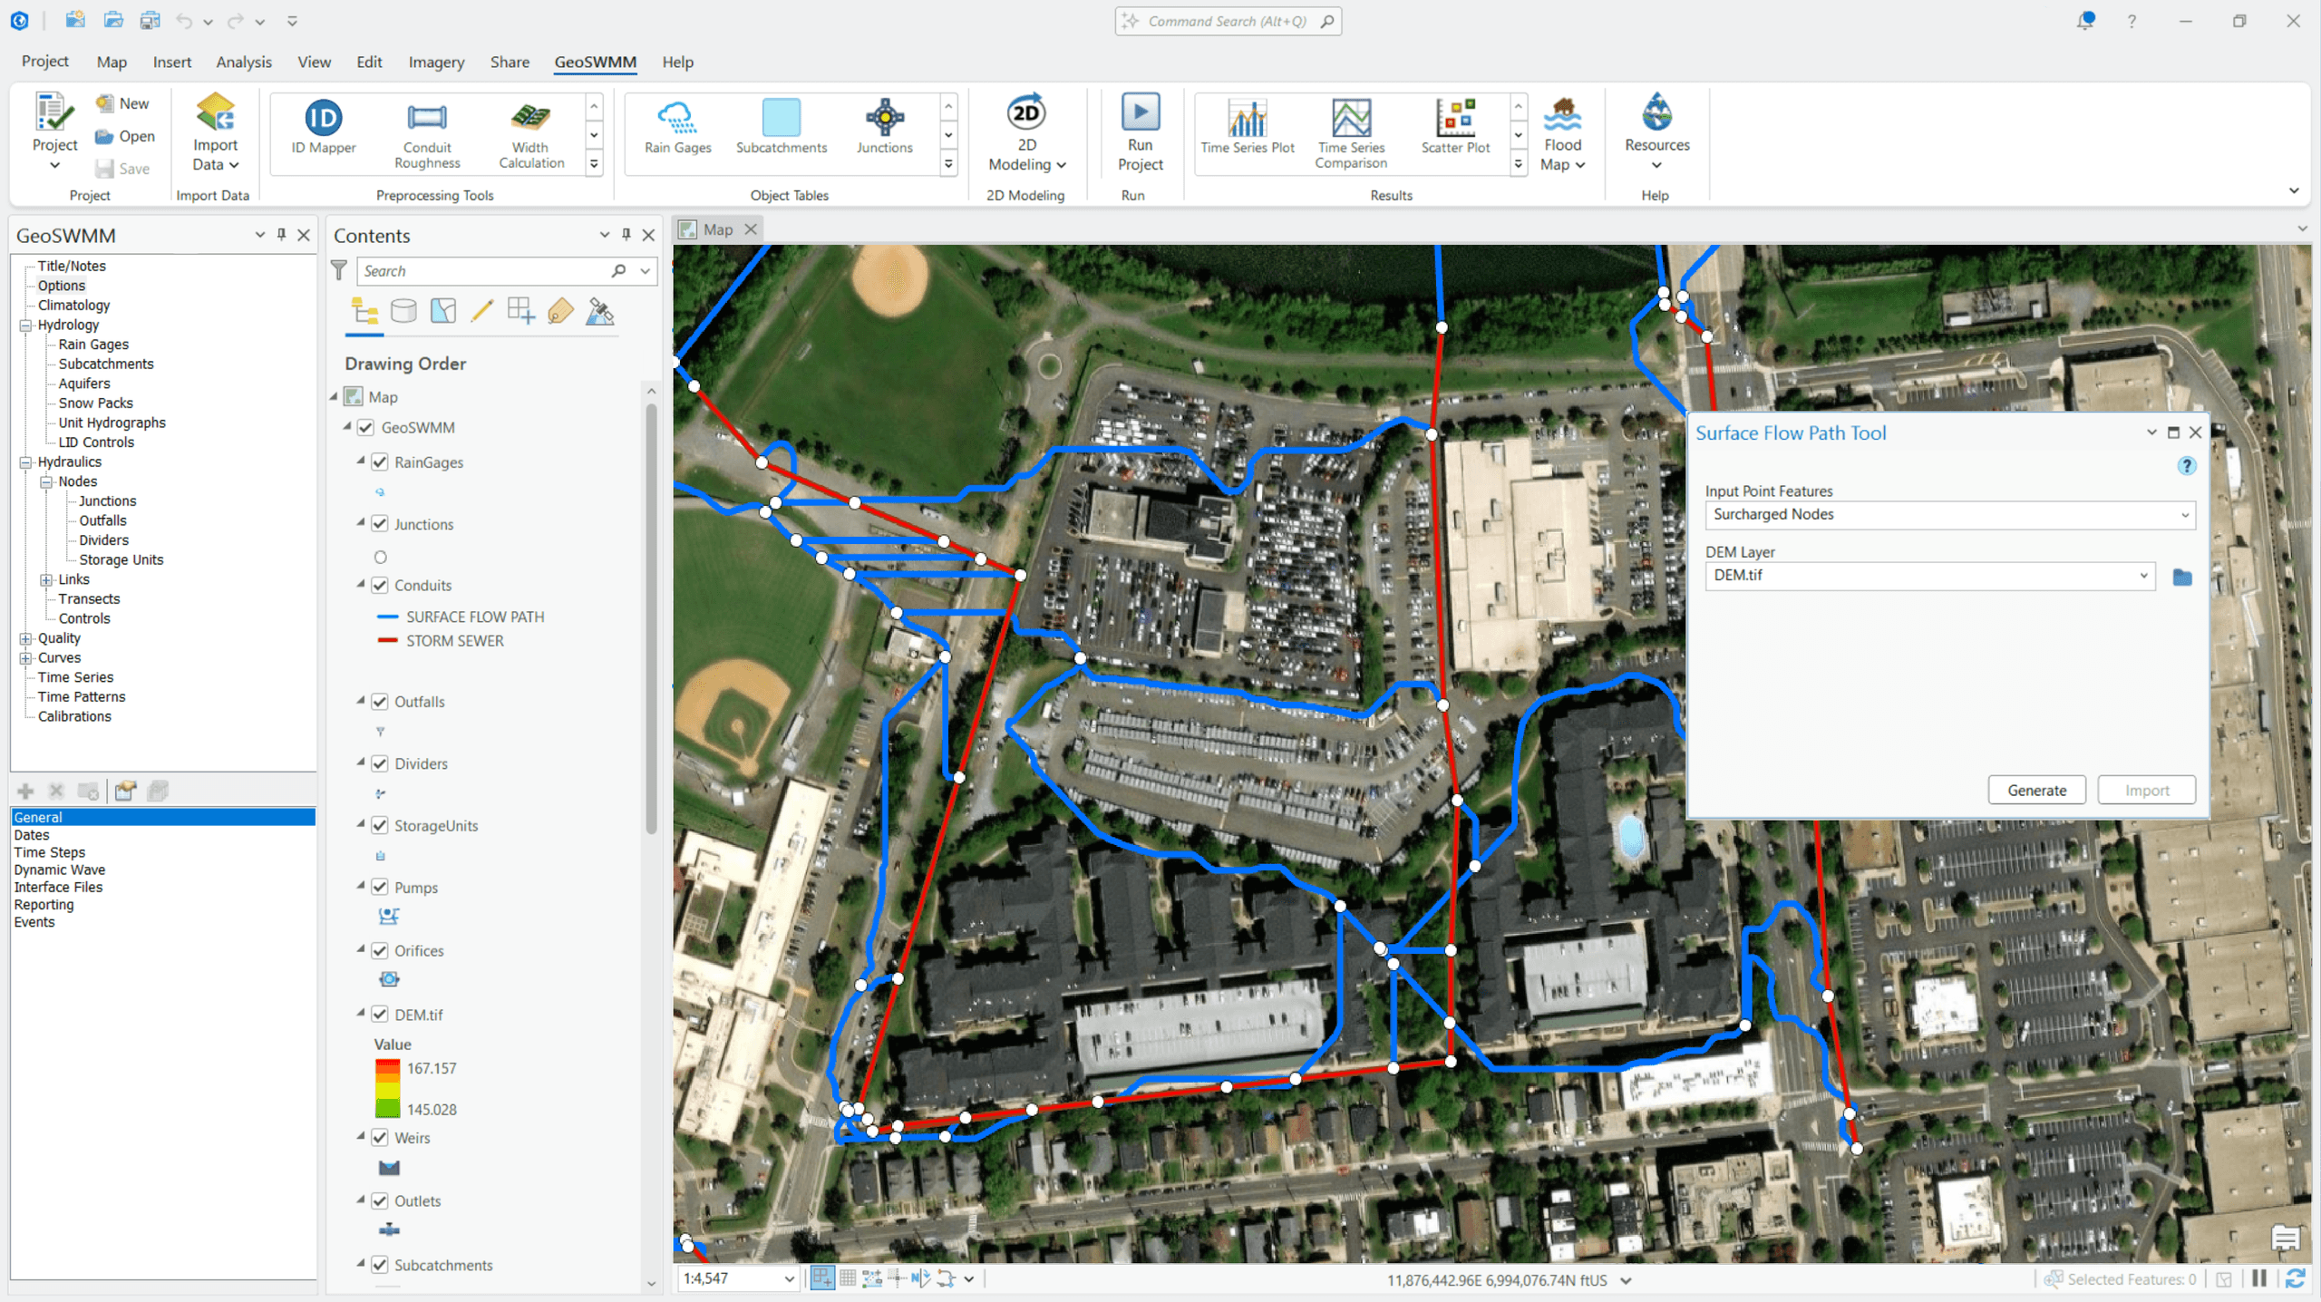Viewport: 2321px width, 1302px height.
Task: Open the Rain Gages object table
Action: 676,131
